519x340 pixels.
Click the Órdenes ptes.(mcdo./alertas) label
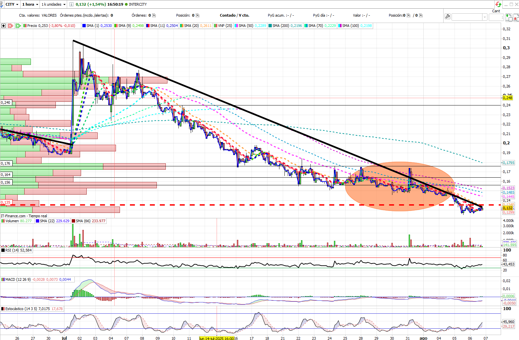[x=85, y=15]
